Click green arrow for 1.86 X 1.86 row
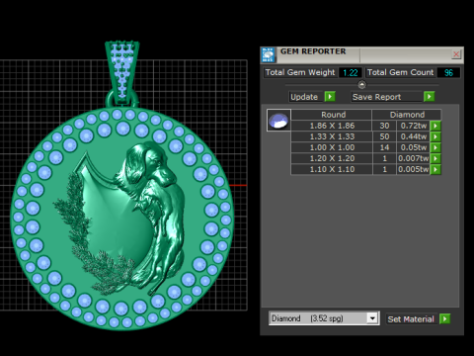The width and height of the screenshot is (474, 356). pos(435,126)
